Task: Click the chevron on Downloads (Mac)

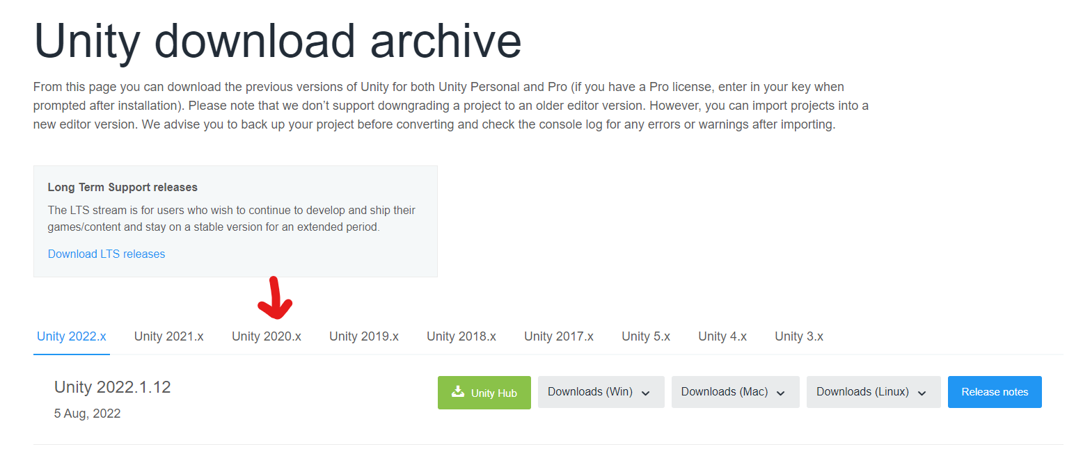Action: [780, 393]
